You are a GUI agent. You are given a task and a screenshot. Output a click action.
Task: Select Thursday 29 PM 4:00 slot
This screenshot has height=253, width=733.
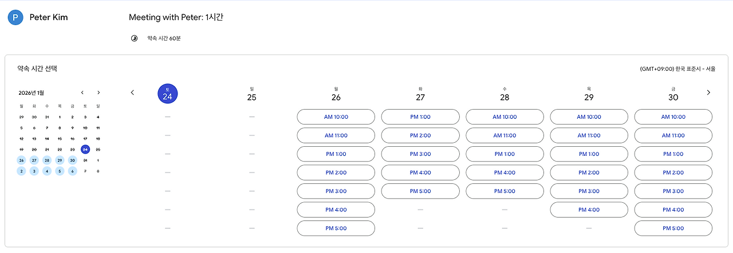589,210
